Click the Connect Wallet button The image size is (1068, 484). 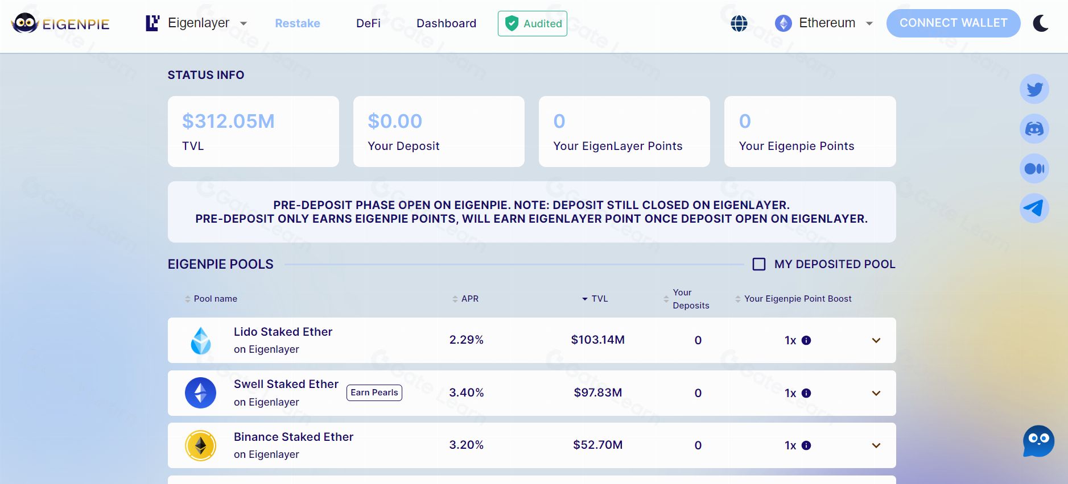953,23
